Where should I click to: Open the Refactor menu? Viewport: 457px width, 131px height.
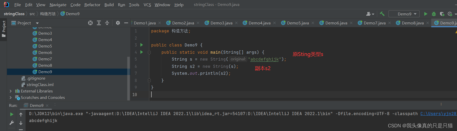coord(92,5)
